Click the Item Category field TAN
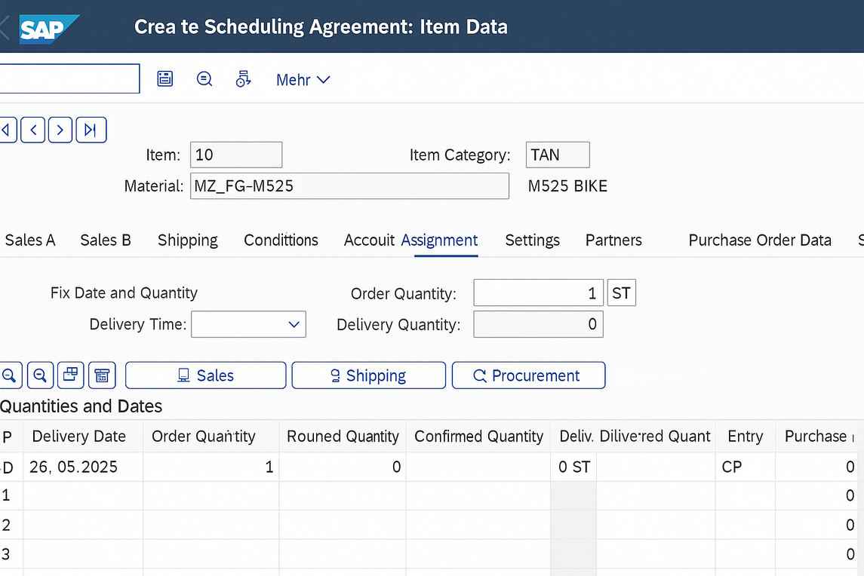This screenshot has width=864, height=576. [x=558, y=155]
